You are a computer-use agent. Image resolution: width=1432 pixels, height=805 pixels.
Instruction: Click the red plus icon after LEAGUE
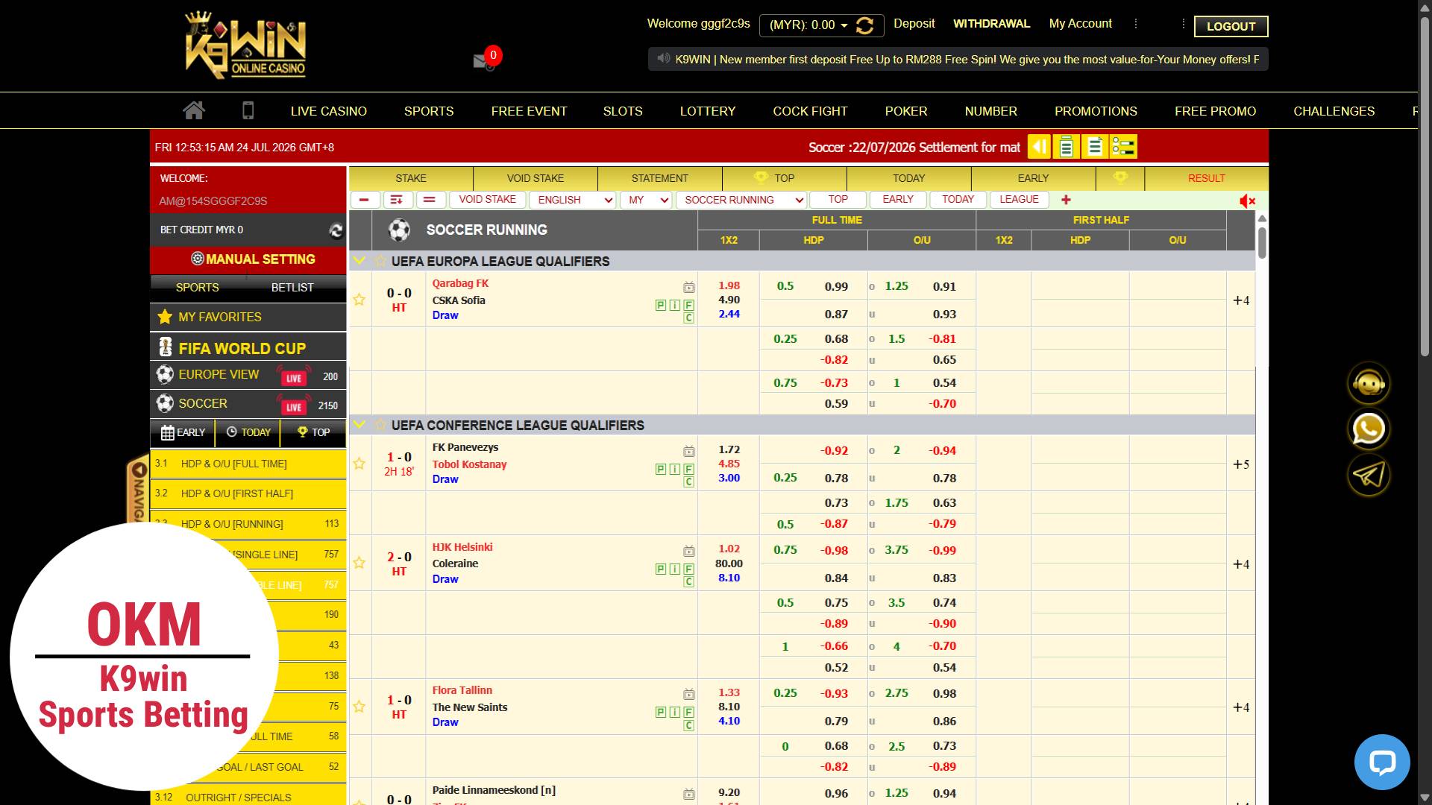[1066, 200]
